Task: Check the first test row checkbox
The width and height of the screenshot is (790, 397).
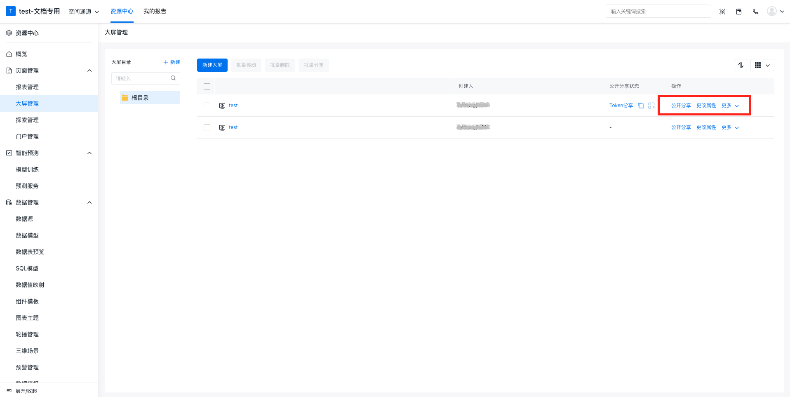Action: coord(207,106)
